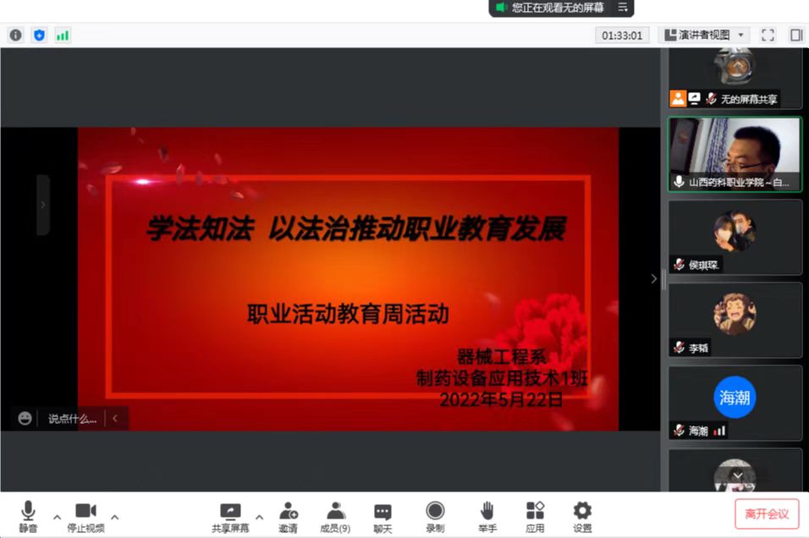
Task: Click the 共享屏幕 share screen button
Action: click(230, 516)
